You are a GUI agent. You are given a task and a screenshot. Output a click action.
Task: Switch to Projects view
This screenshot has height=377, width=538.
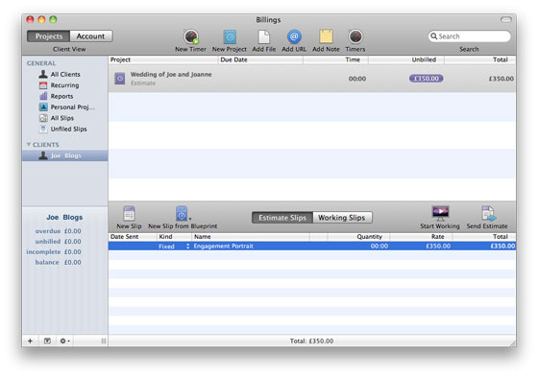coord(49,36)
